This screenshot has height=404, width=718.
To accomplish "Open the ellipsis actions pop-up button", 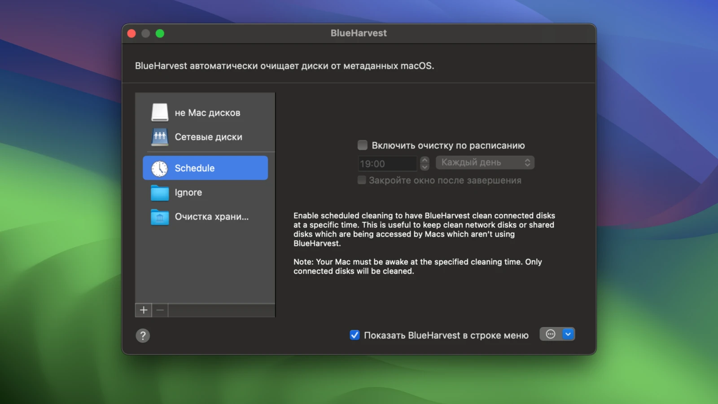I will (551, 334).
